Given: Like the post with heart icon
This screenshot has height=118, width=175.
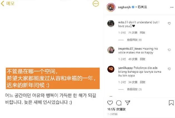Looking at the screenshot, I should pos(110,103).
